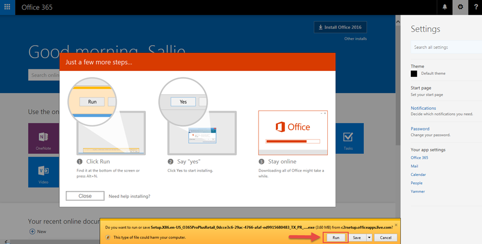Open Mail app settings
482x244 pixels.
[x=414, y=166]
